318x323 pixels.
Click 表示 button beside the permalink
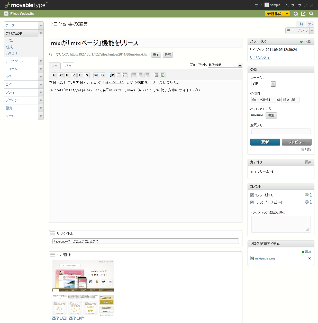pyautogui.click(x=156, y=55)
